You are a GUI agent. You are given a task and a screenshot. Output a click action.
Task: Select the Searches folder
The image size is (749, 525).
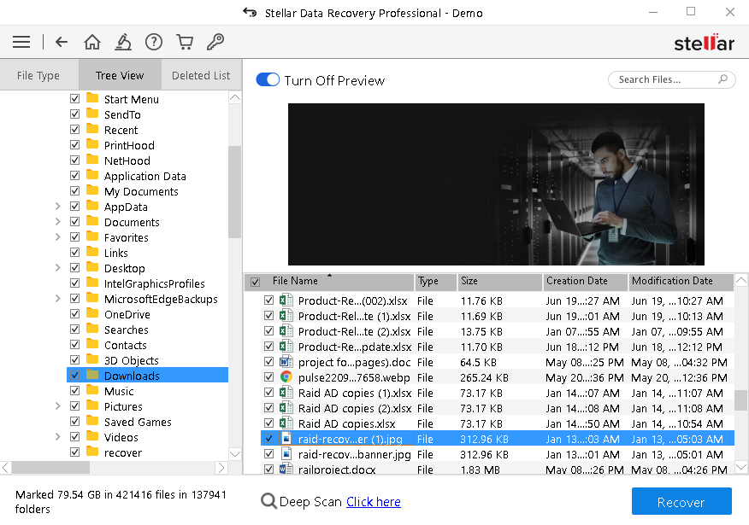point(126,330)
